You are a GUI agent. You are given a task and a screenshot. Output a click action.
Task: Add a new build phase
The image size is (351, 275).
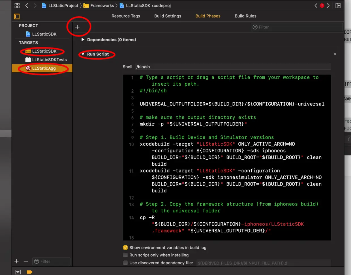click(x=77, y=27)
